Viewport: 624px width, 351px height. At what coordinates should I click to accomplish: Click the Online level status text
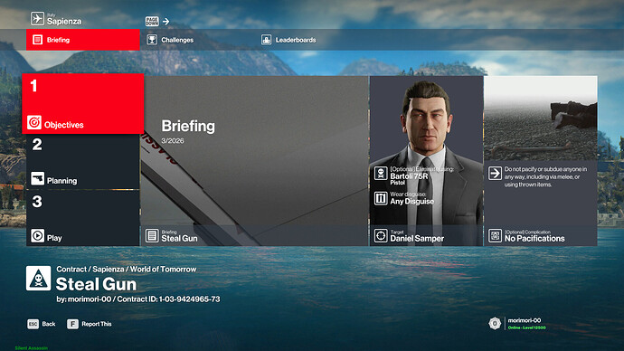(x=527, y=327)
